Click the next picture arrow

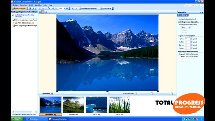109,93
